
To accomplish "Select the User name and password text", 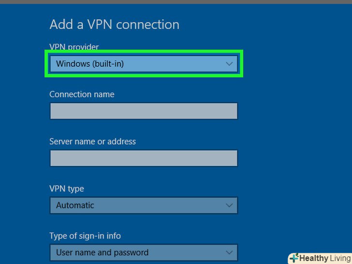I will coord(102,252).
